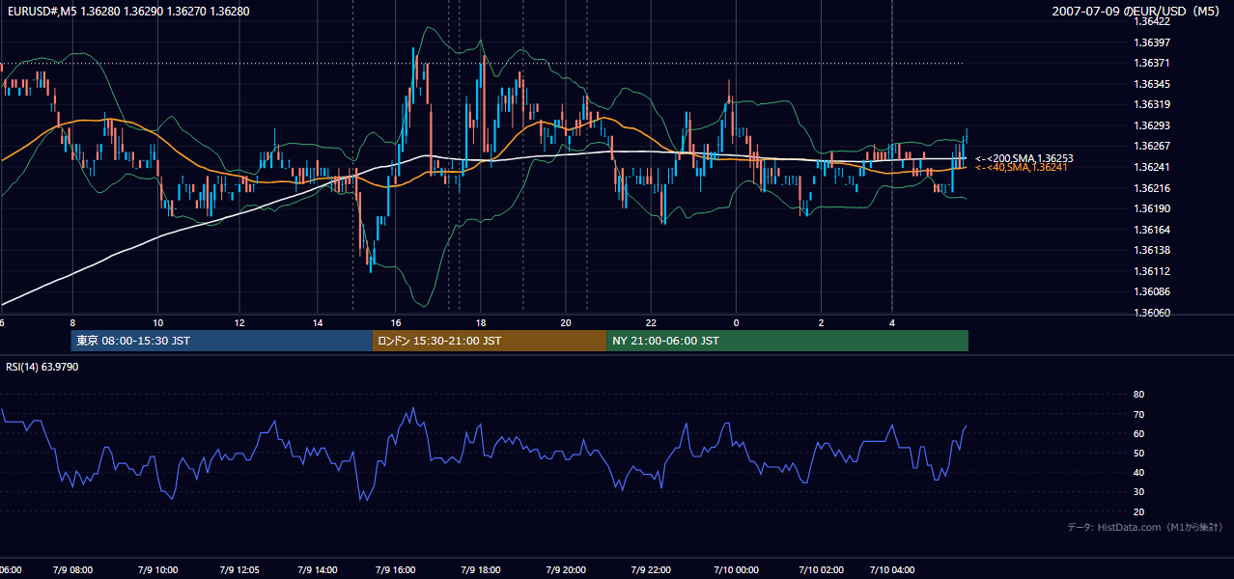Click price level 1.36060 on the scale
Screen dimensions: 1234x579
pos(1153,313)
